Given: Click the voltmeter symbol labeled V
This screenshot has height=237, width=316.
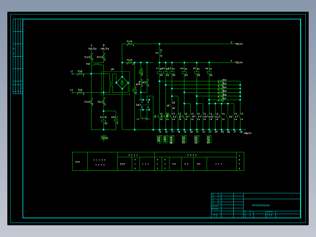Looking at the screenshot, I should tap(135, 91).
